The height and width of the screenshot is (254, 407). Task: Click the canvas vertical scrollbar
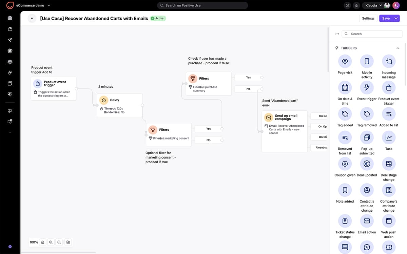click(328, 49)
